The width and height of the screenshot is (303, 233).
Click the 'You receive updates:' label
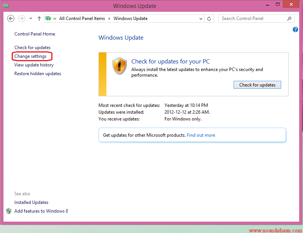(x=119, y=119)
